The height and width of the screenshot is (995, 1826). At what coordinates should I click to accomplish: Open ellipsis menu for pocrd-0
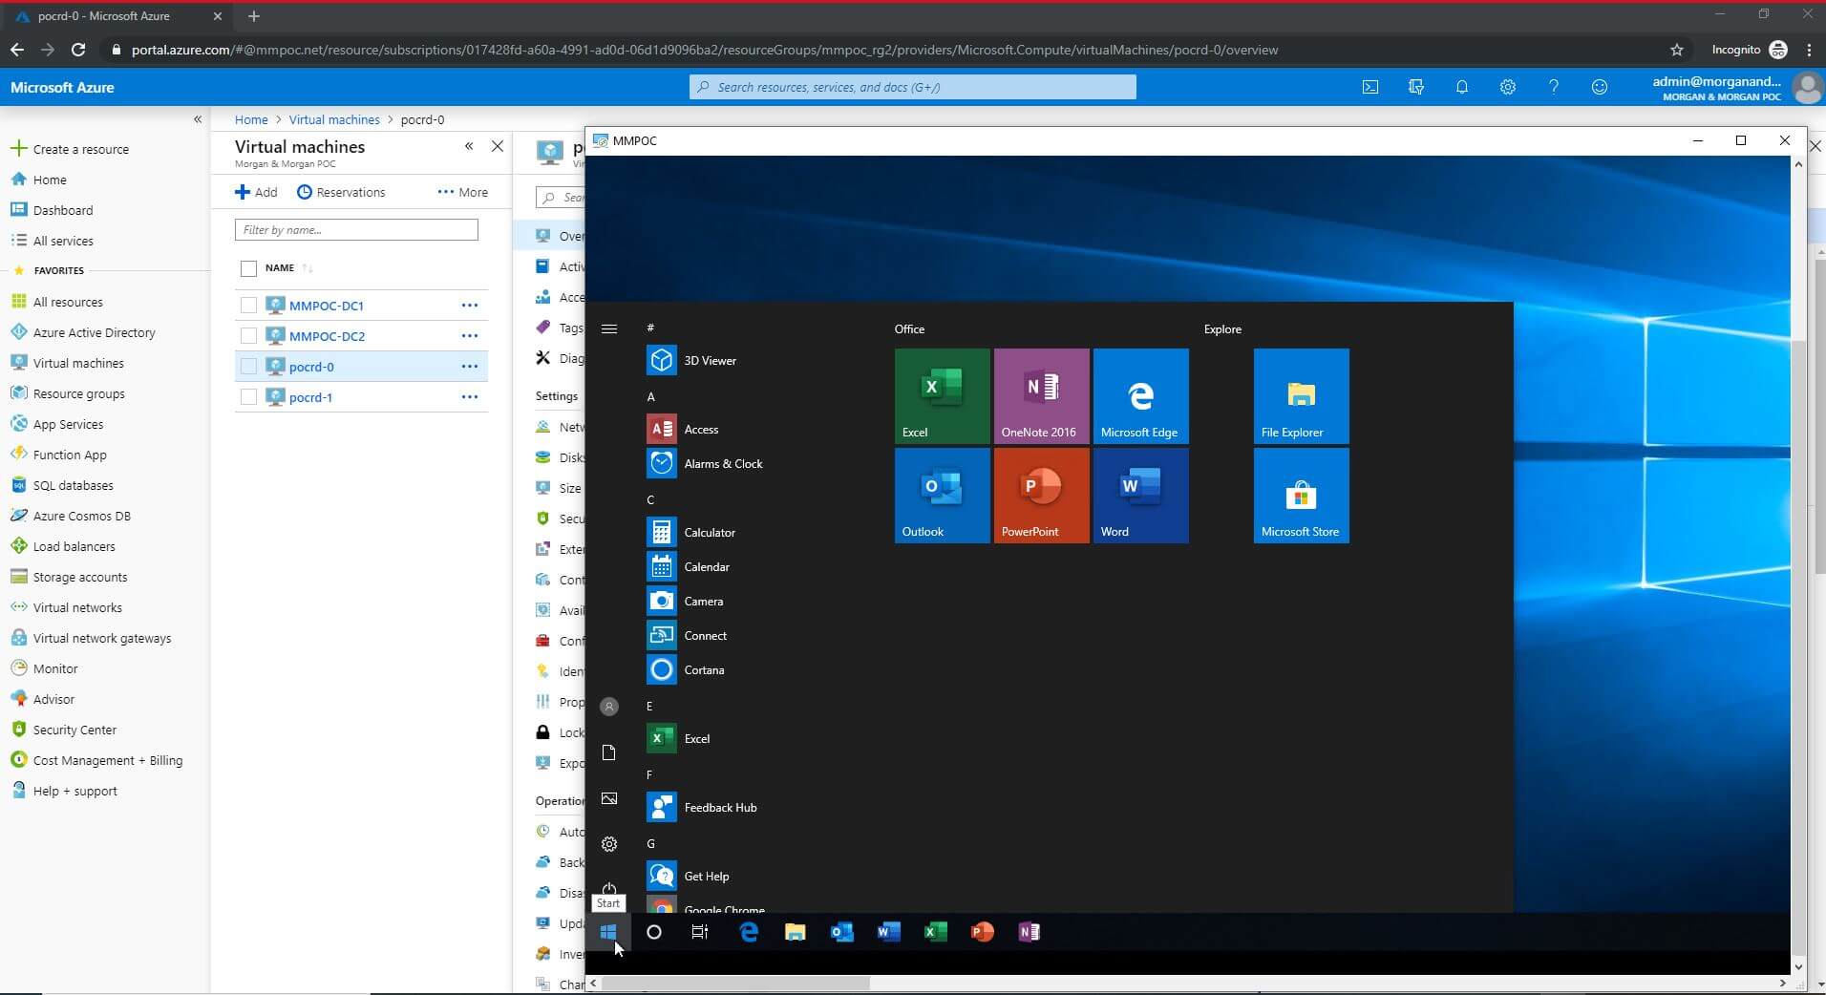click(470, 367)
